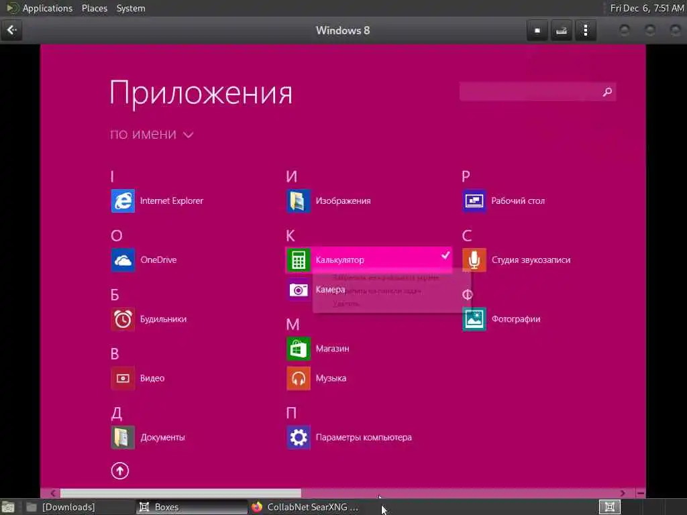Screen dimensions: 687x515
Task: Open the Изображения folder tile
Action: click(329, 201)
